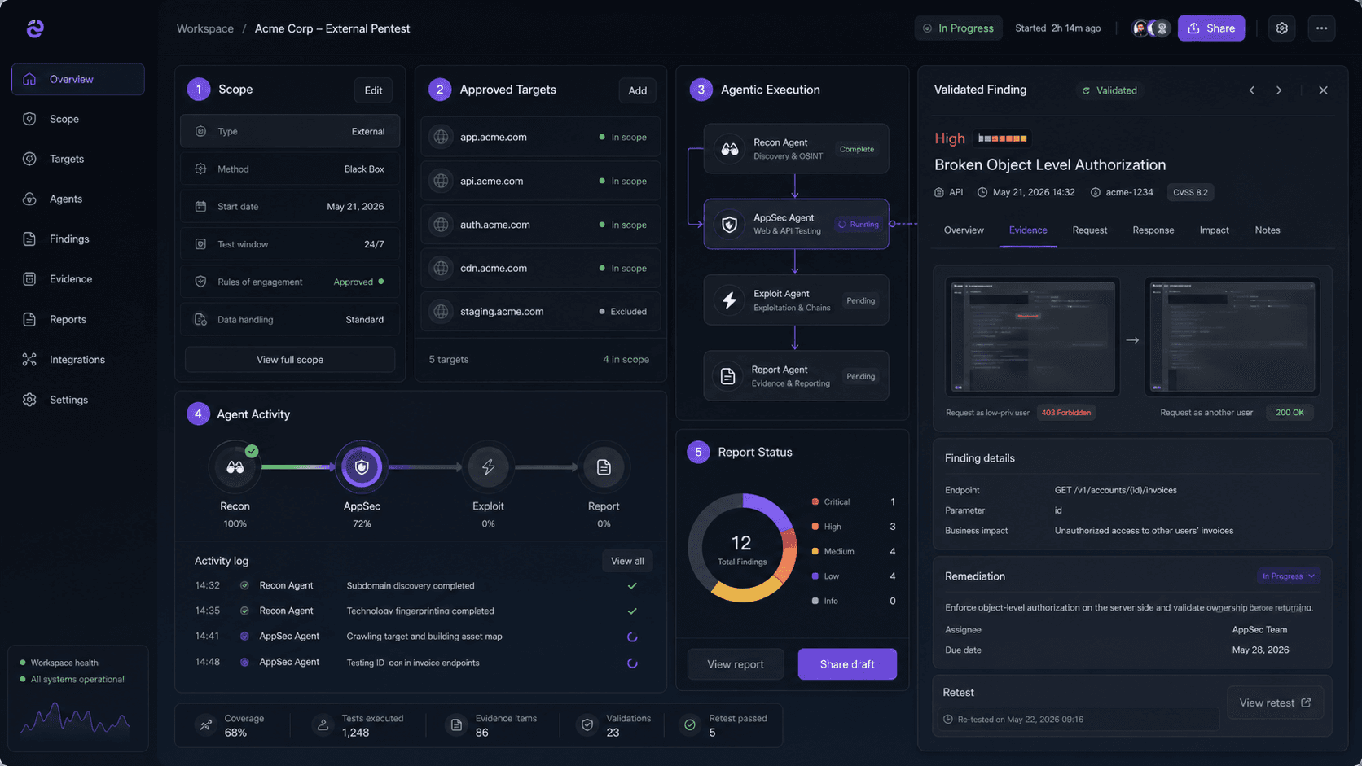Click AppSec Agent shield icon in Agentic Execution

coord(729,224)
